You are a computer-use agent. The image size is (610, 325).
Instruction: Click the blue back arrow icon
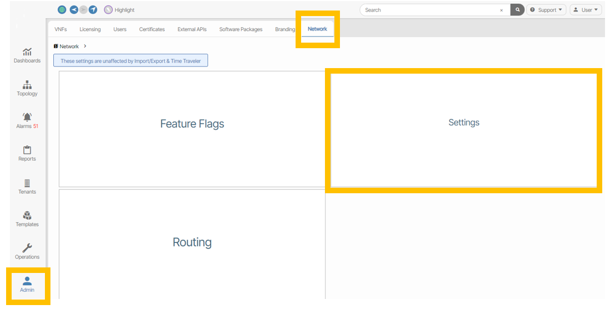click(x=73, y=10)
